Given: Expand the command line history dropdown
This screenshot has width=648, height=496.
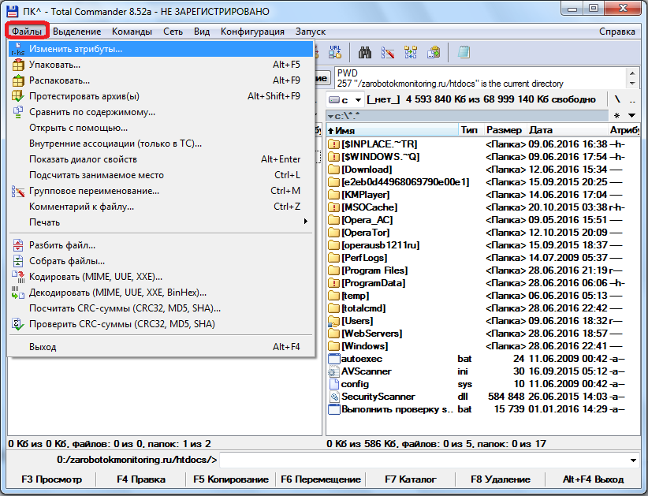Looking at the screenshot, I should pyautogui.click(x=633, y=460).
